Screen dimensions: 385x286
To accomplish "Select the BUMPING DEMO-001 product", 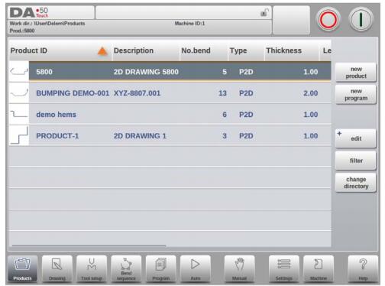I will [x=170, y=93].
